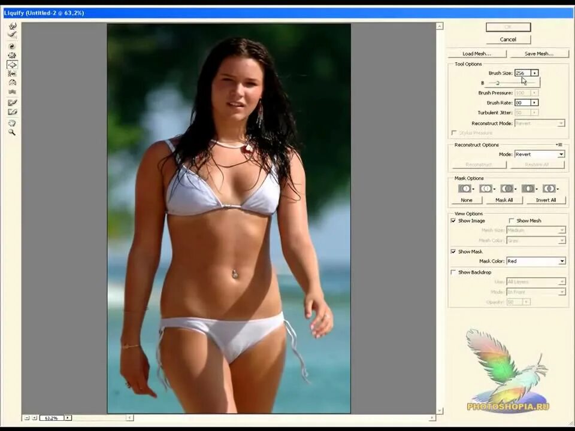Screen dimensions: 575x431
Task: Click the Brush Size value field
Action: coord(523,73)
